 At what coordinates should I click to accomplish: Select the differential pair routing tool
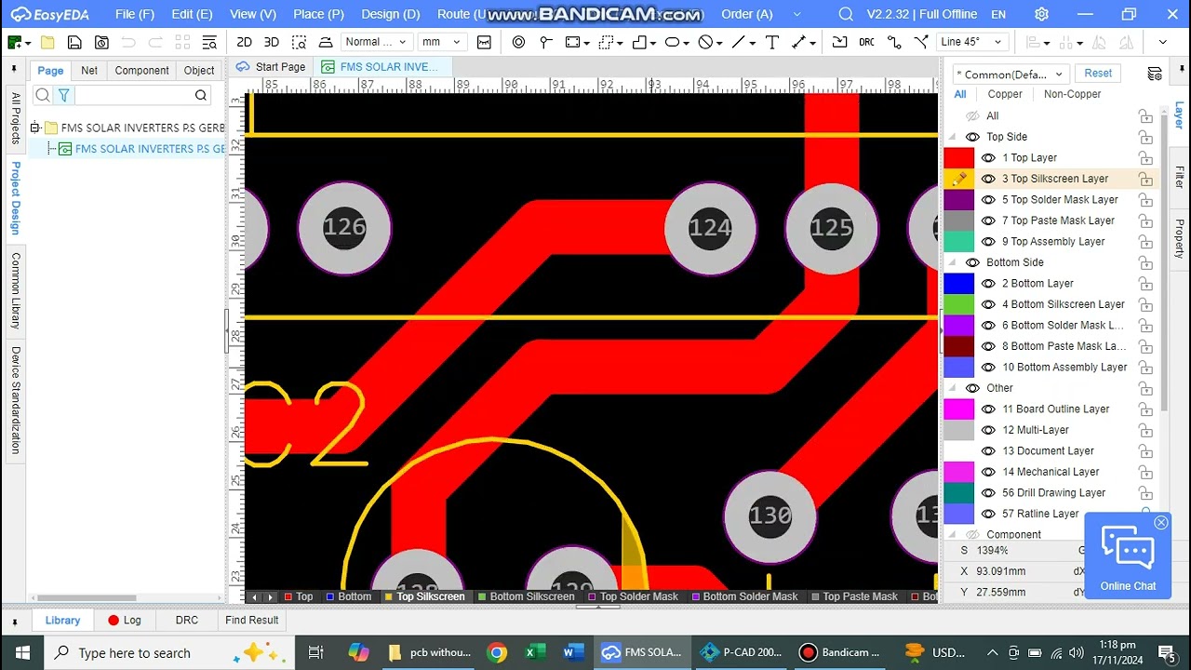pos(921,42)
